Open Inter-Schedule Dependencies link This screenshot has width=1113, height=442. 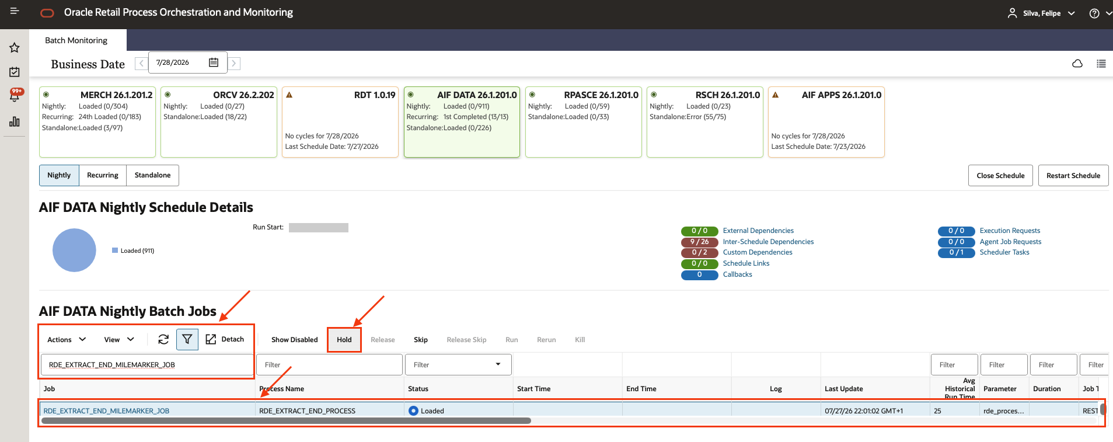click(x=768, y=242)
